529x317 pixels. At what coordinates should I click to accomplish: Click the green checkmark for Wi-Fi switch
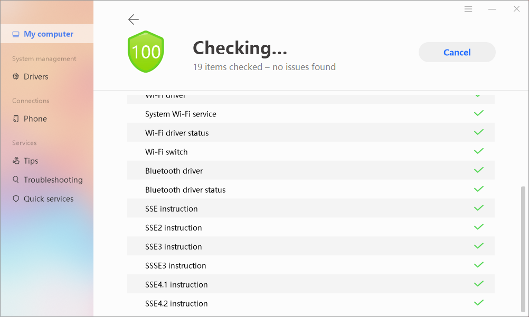479,151
